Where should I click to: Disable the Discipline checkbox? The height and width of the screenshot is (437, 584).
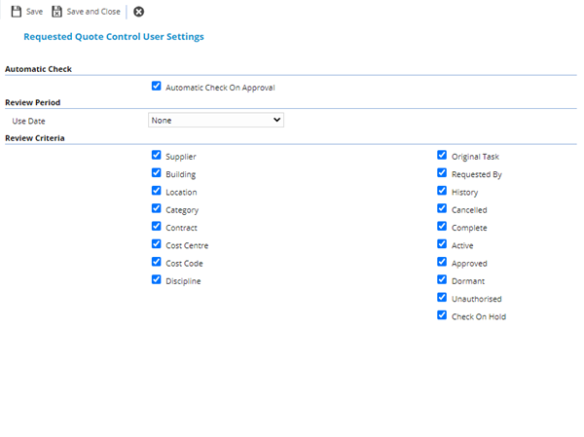pos(157,279)
